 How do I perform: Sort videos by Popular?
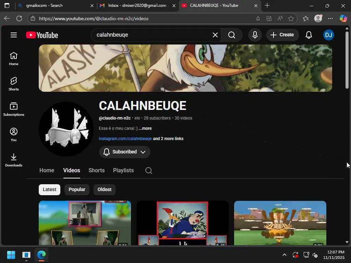pyautogui.click(x=77, y=190)
